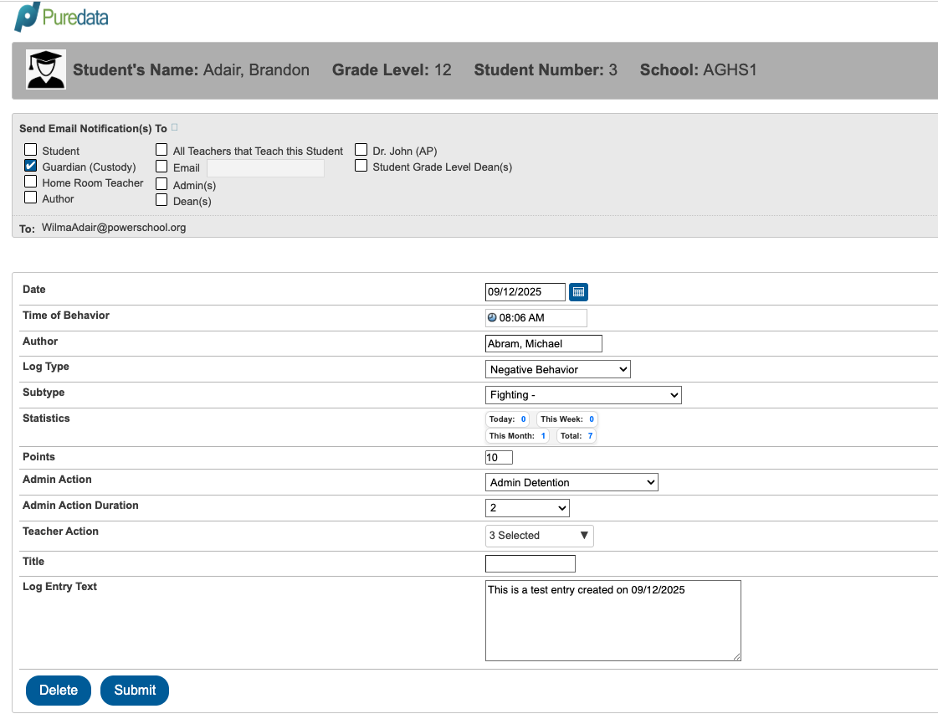Viewport: 938px width, 719px height.
Task: Check the Student notification checkbox
Action: pyautogui.click(x=30, y=150)
